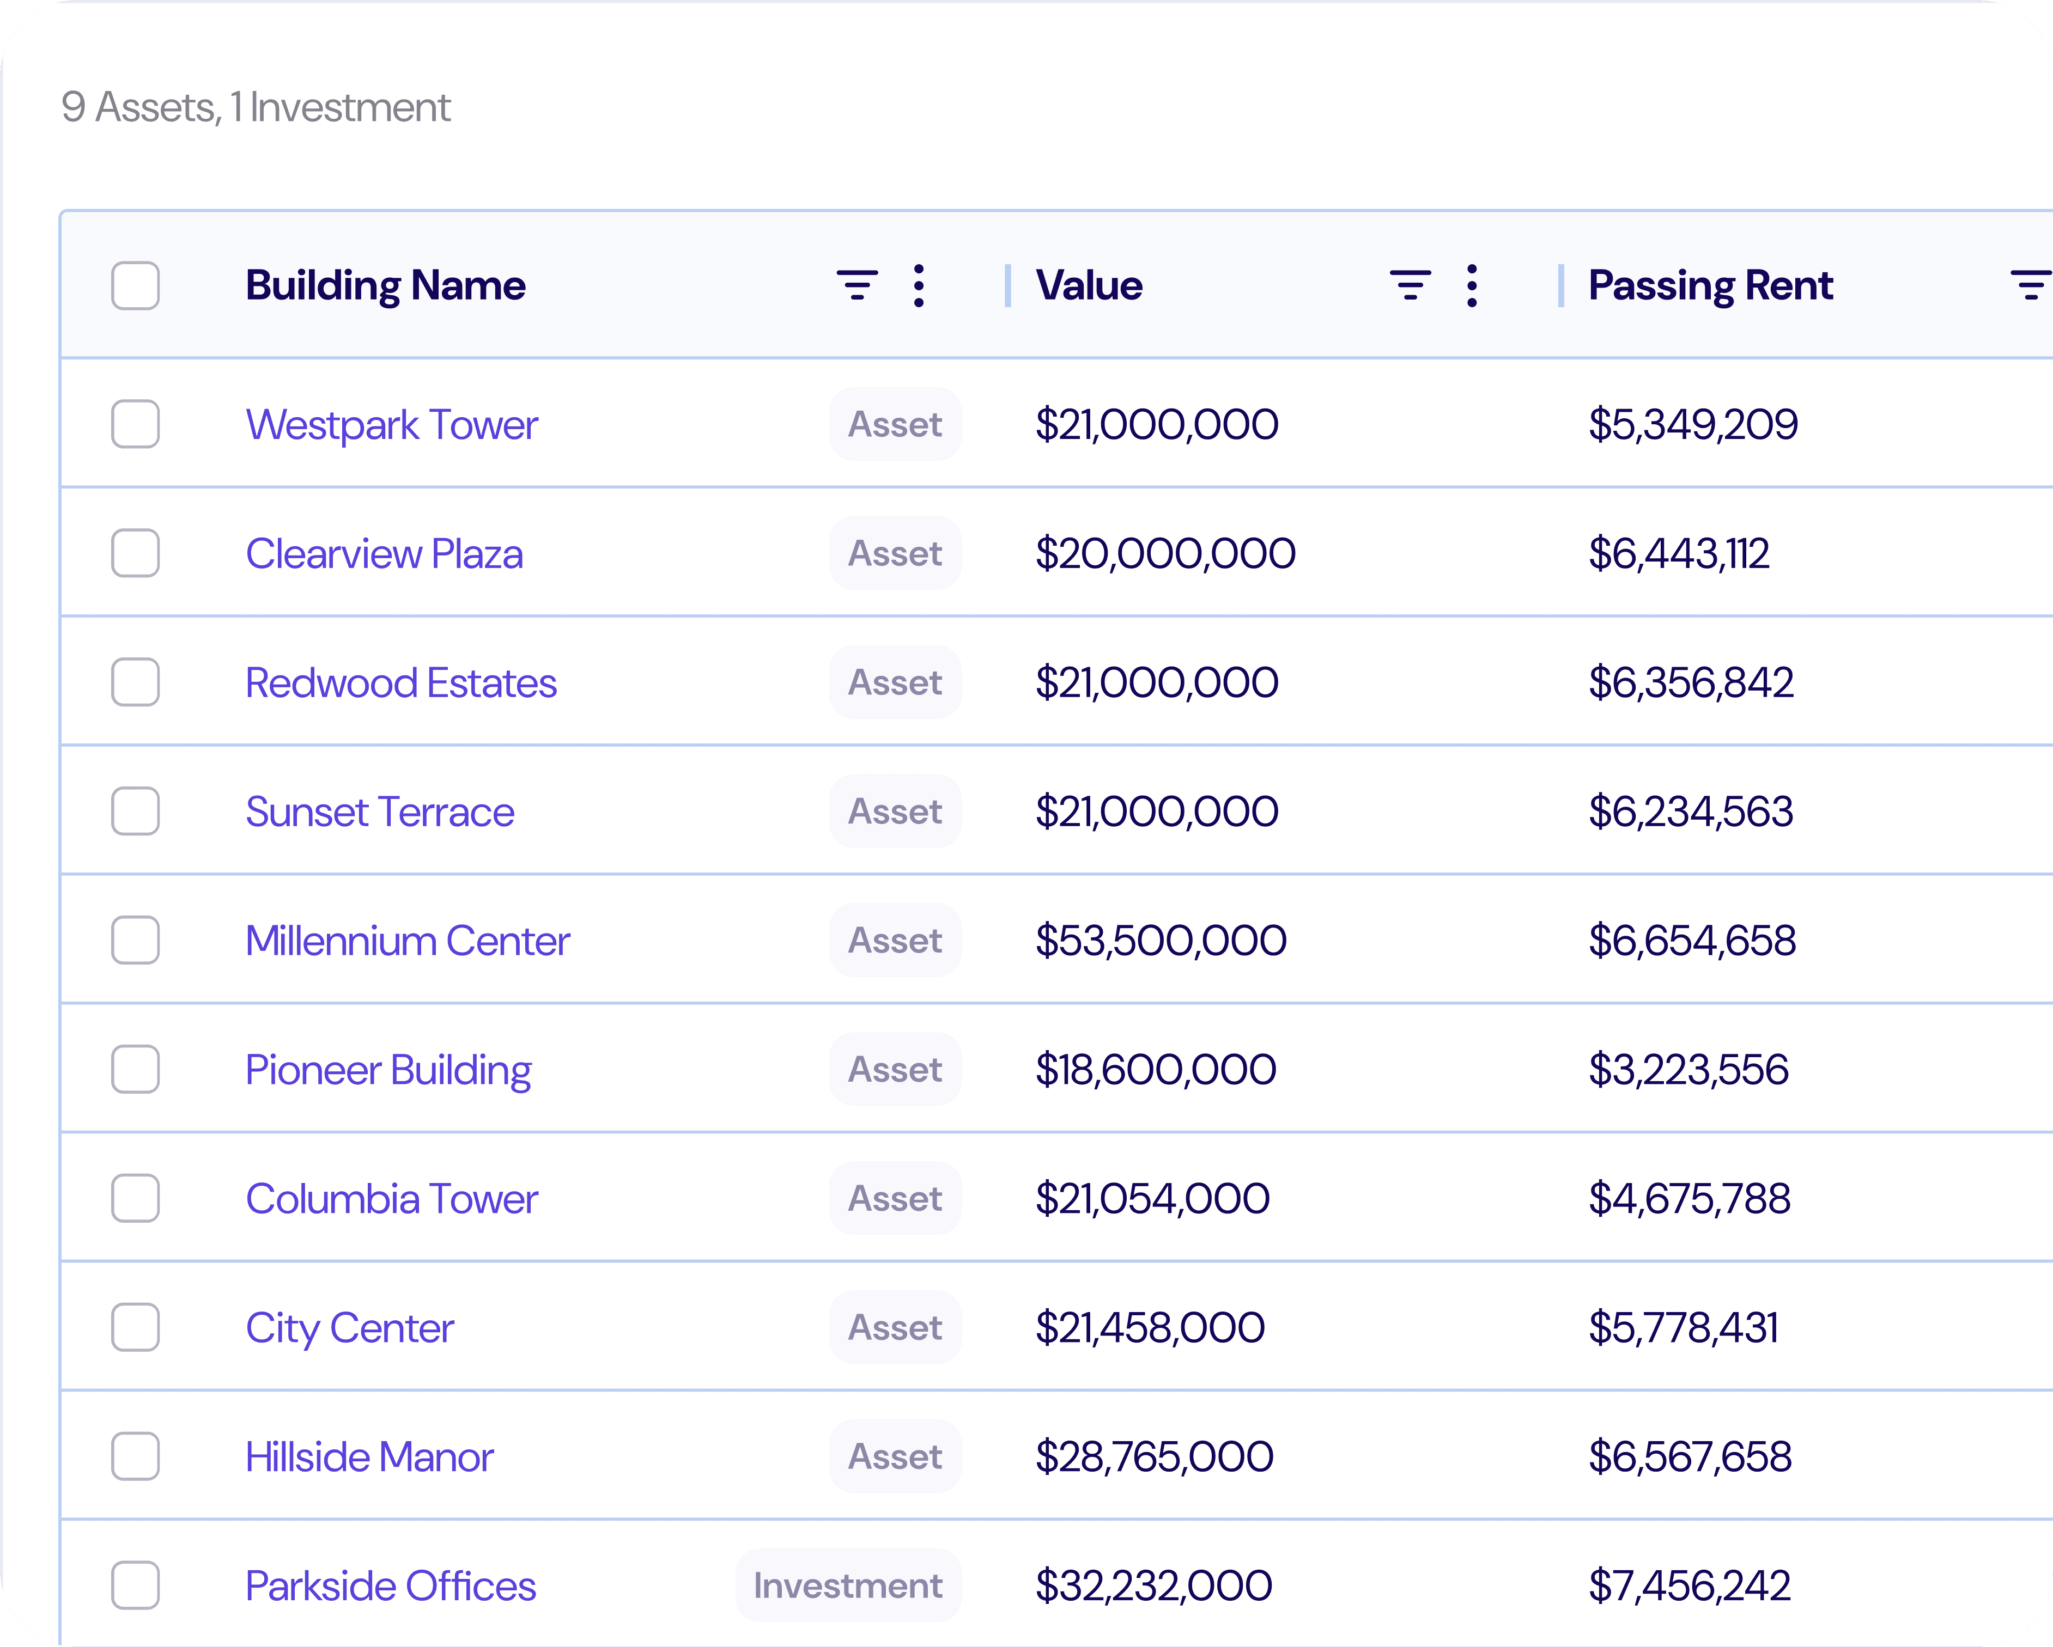2053x1647 pixels.
Task: Open the Redwood Estates building link
Action: pyautogui.click(x=400, y=682)
